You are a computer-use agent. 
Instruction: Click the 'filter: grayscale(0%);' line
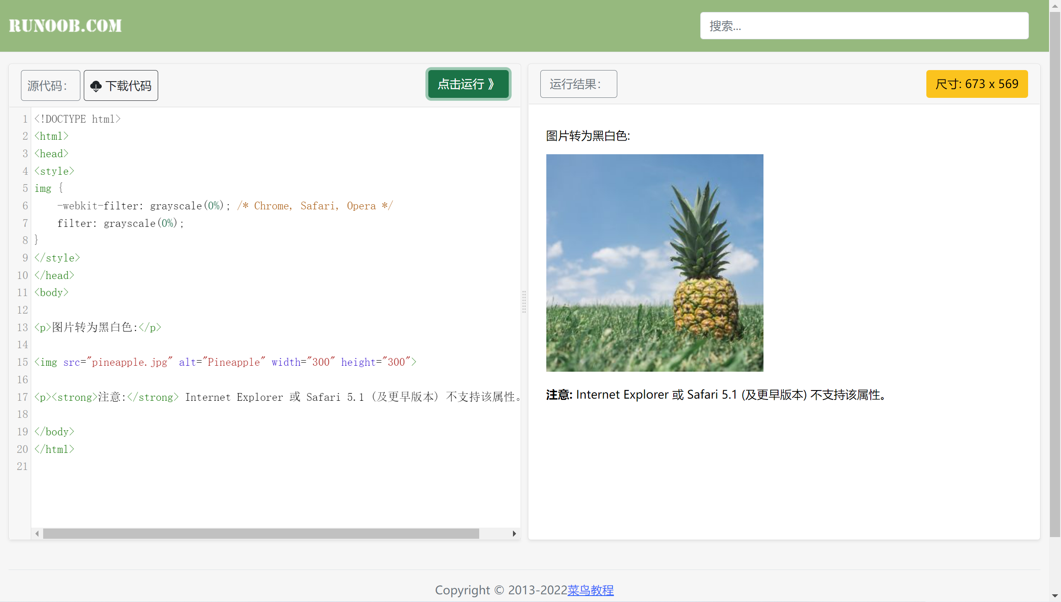121,223
